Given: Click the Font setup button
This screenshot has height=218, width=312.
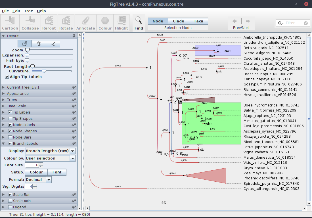Looking at the screenshot, I should click(57, 172).
